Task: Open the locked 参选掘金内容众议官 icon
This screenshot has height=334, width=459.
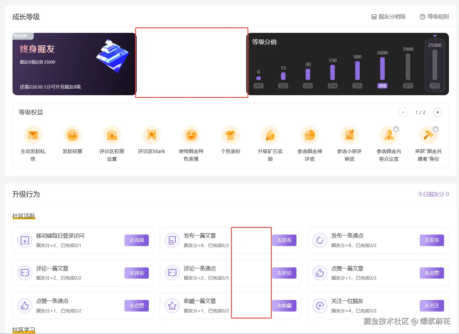Action: (389, 135)
